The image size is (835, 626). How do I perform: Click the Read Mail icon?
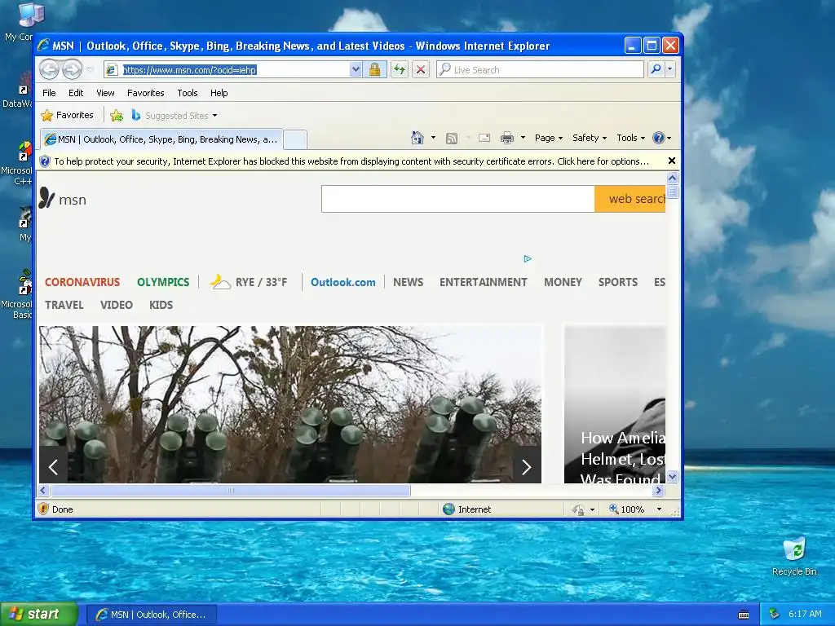pos(484,138)
